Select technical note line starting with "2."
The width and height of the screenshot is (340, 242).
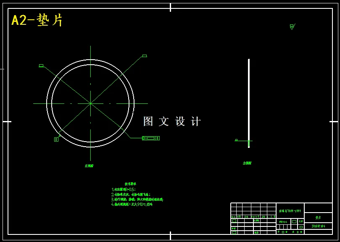pyautogui.click(x=131, y=194)
